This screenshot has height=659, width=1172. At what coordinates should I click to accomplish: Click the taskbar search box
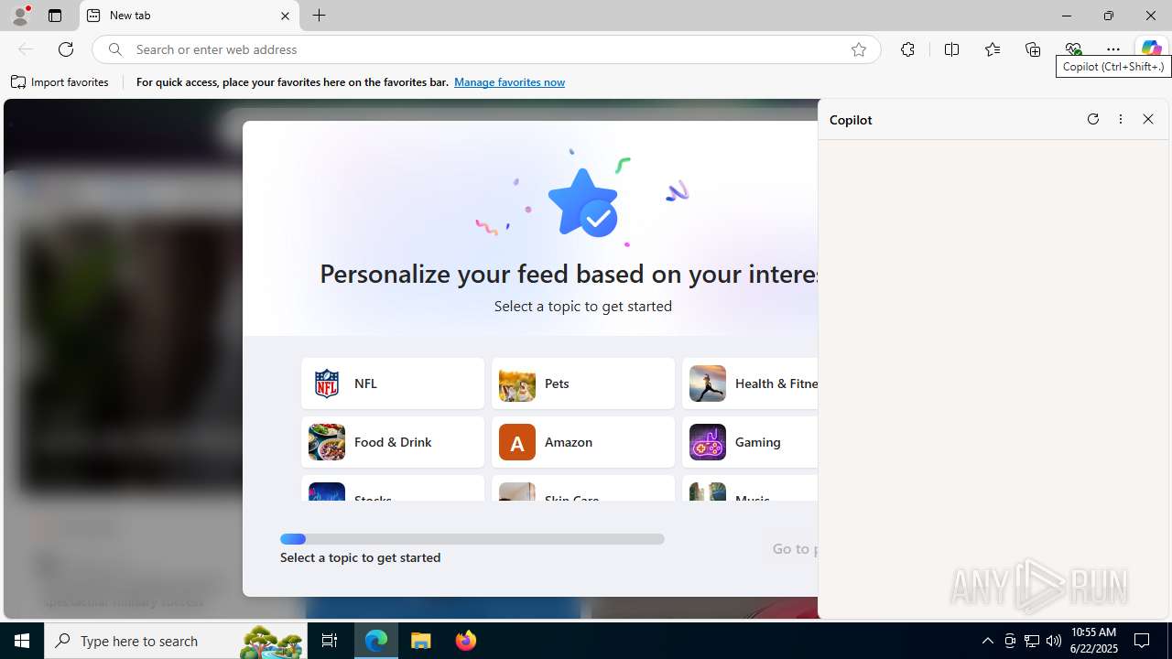(x=176, y=641)
